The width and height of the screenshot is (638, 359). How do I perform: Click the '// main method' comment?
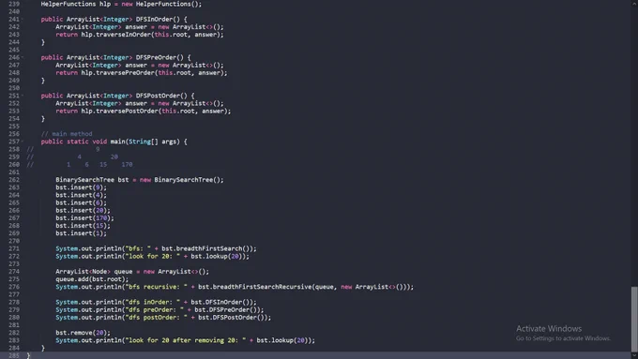(67, 134)
